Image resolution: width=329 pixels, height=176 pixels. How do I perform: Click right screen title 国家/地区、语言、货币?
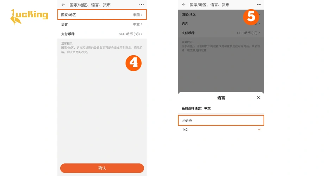209,5
